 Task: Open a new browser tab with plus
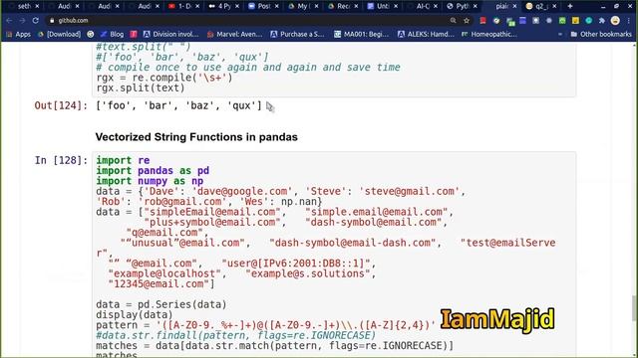click(x=570, y=6)
